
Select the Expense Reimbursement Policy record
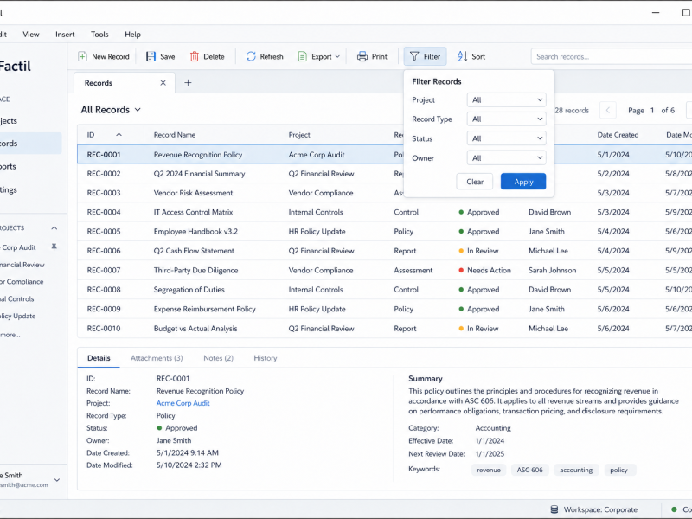point(384,310)
